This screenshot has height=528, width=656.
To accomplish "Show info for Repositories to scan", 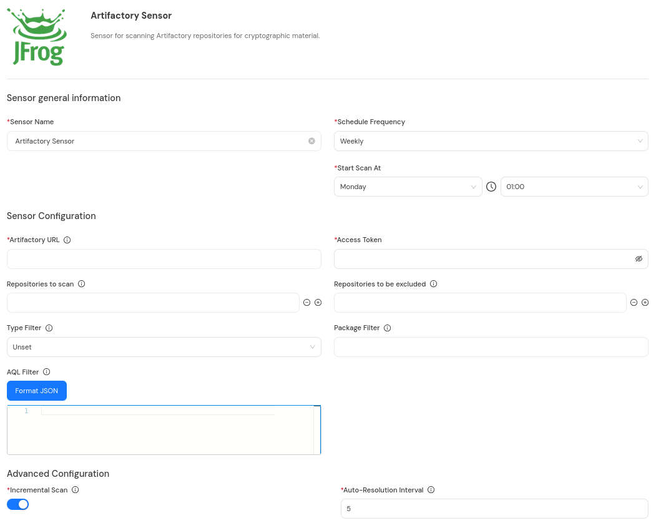I will tap(82, 284).
